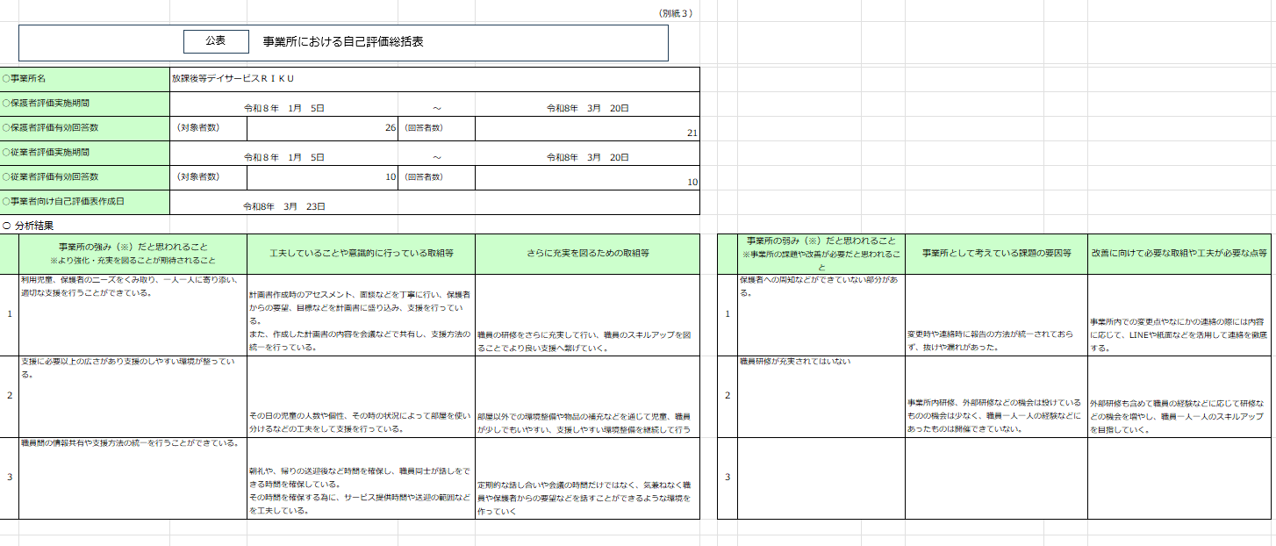Image resolution: width=1276 pixels, height=546 pixels.
Task: Click row number 1 of strengths table
Action: (9, 314)
